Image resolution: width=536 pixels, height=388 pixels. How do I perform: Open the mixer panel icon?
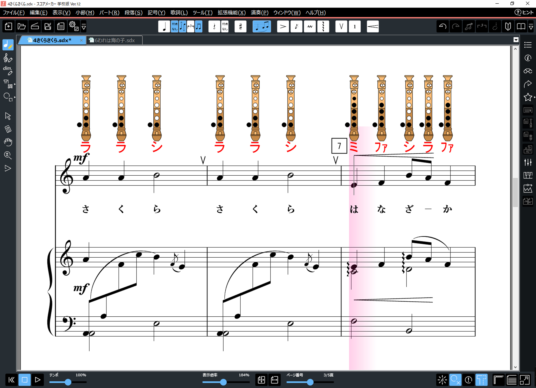click(x=528, y=162)
